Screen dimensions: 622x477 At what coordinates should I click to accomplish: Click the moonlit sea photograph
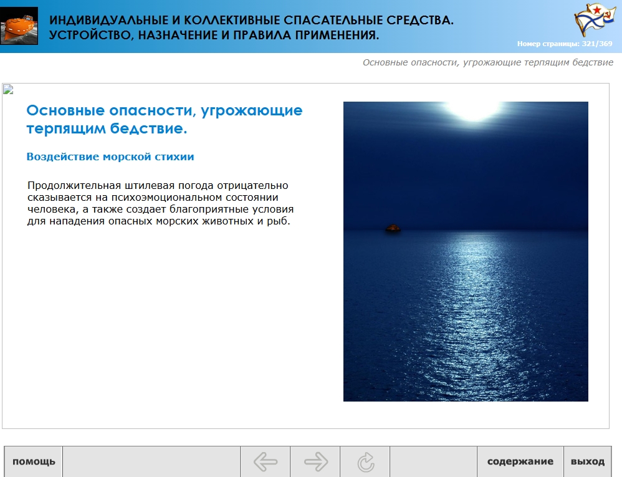466,312
